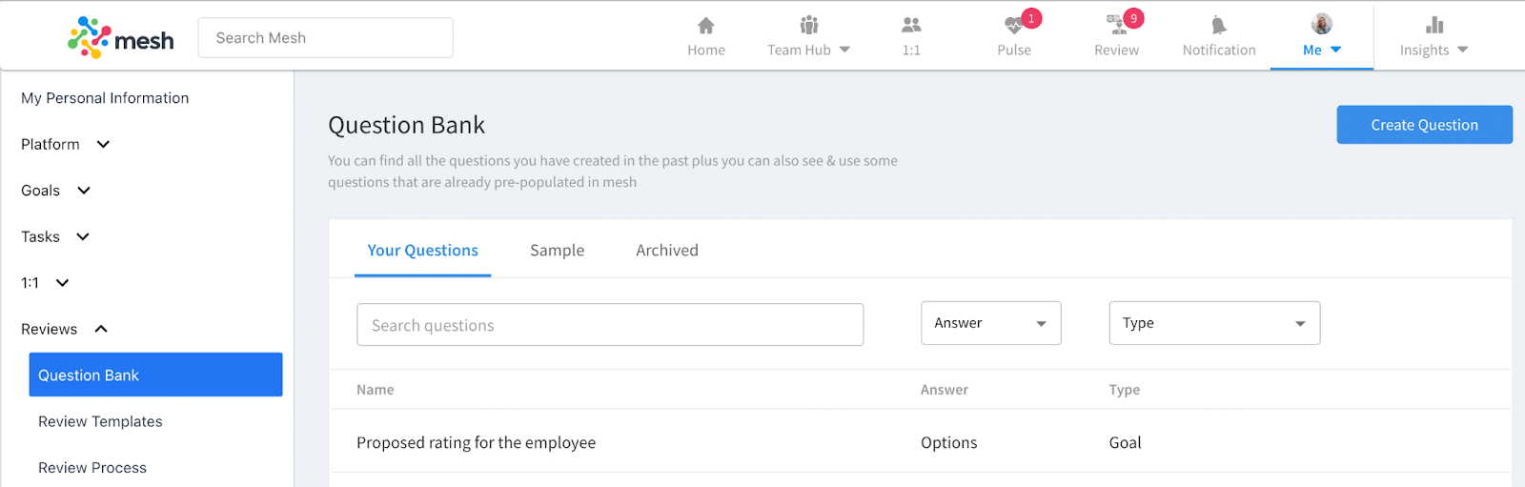This screenshot has height=487, width=1525.
Task: Open Review Templates in sidebar
Action: pyautogui.click(x=100, y=421)
